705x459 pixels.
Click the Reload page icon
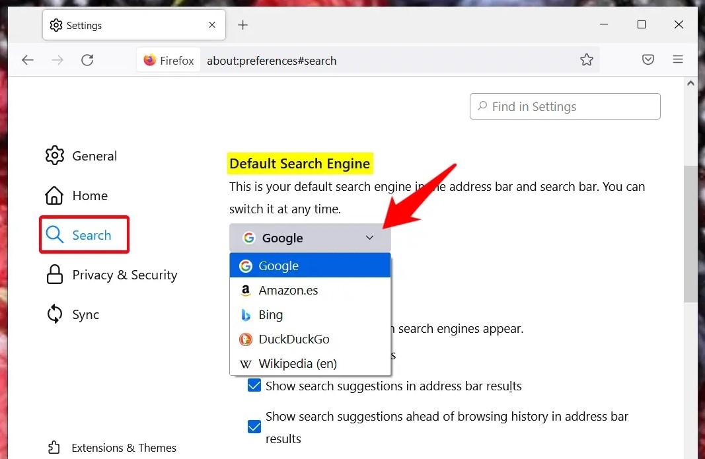(x=87, y=60)
